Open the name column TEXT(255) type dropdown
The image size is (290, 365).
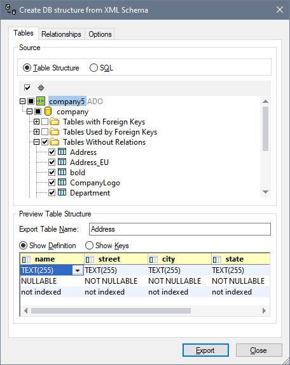click(x=78, y=270)
